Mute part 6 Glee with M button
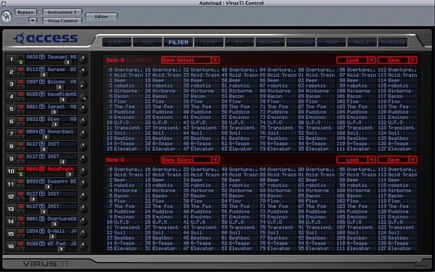 point(20,119)
